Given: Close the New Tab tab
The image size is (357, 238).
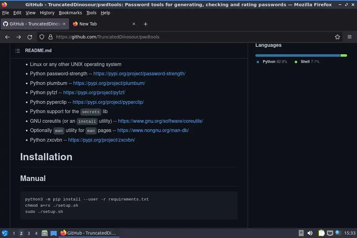Looking at the screenshot, I should (x=134, y=24).
